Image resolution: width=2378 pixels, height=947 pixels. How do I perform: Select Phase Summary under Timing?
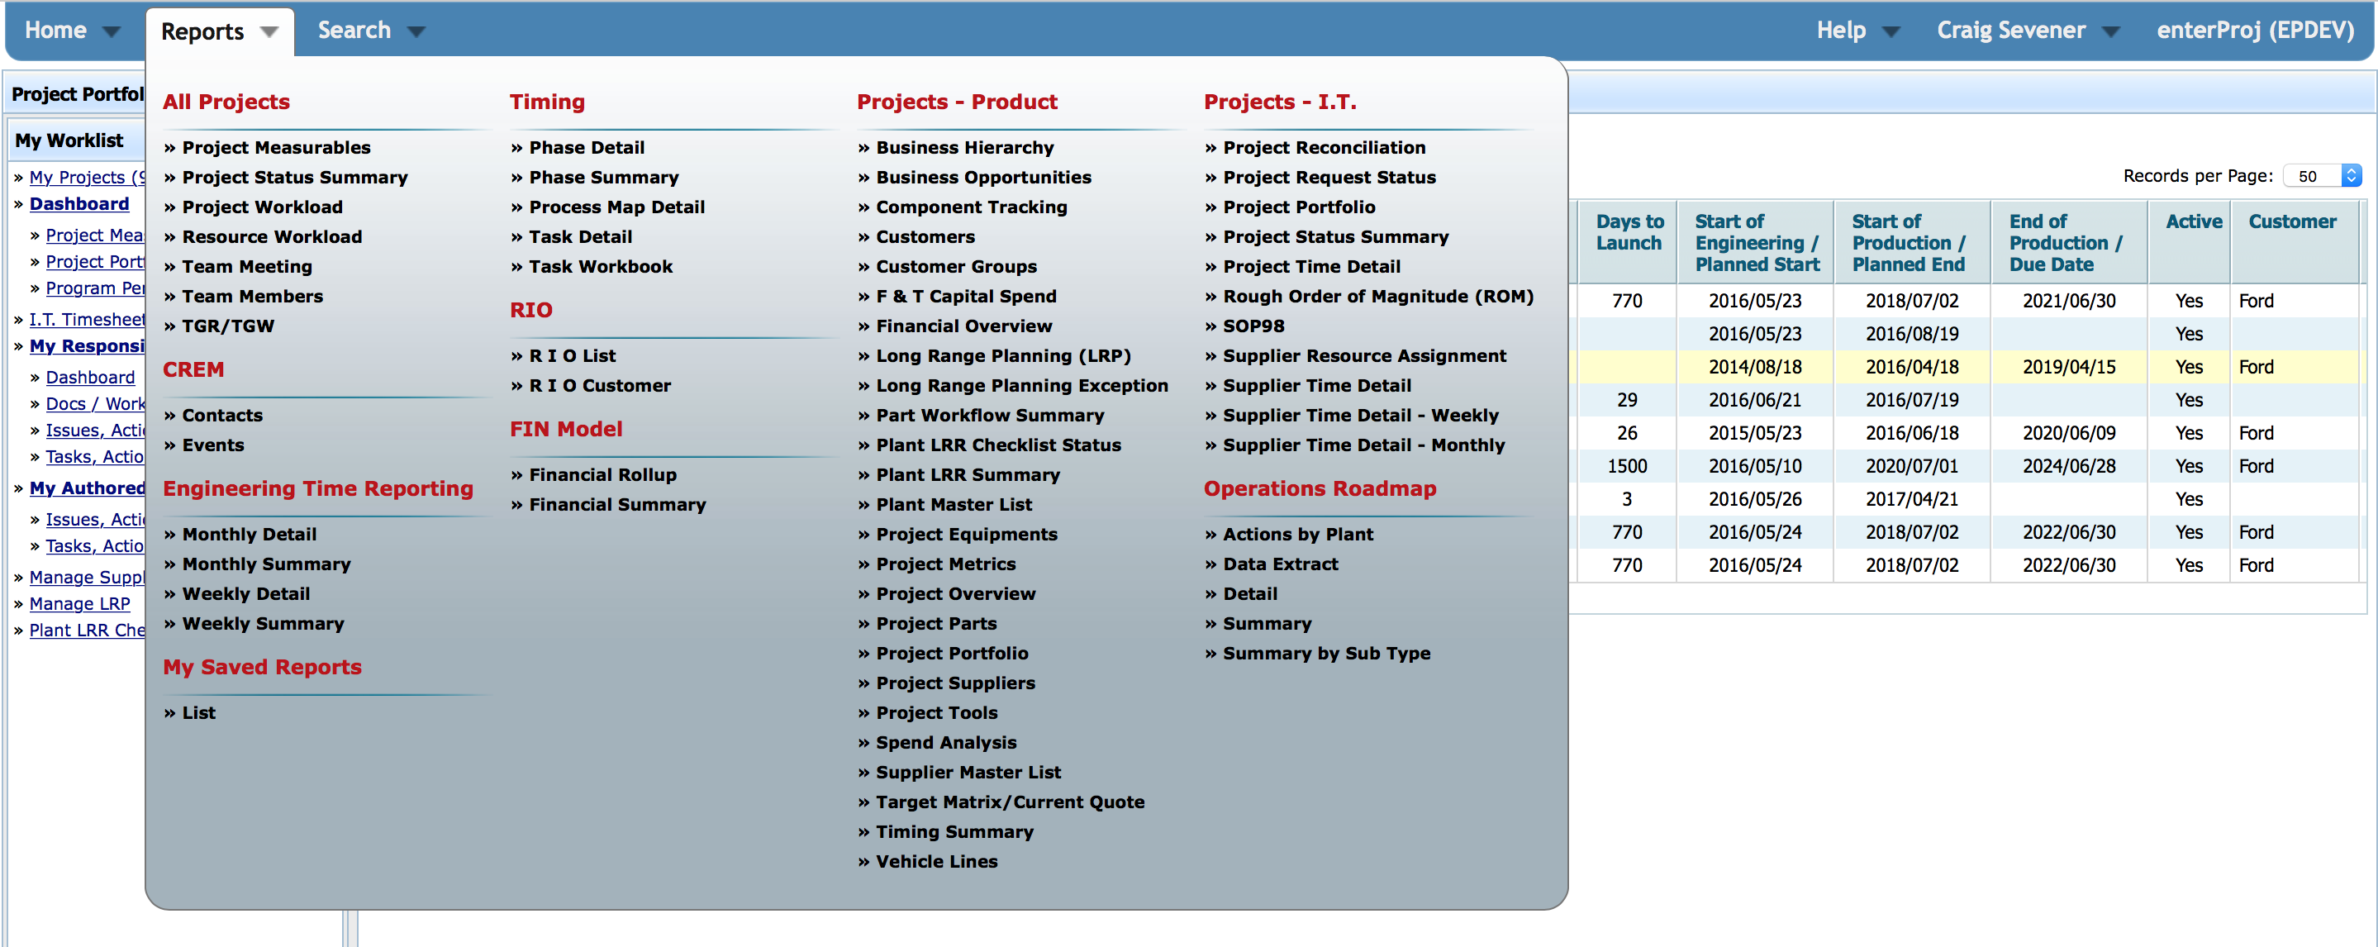coord(603,177)
